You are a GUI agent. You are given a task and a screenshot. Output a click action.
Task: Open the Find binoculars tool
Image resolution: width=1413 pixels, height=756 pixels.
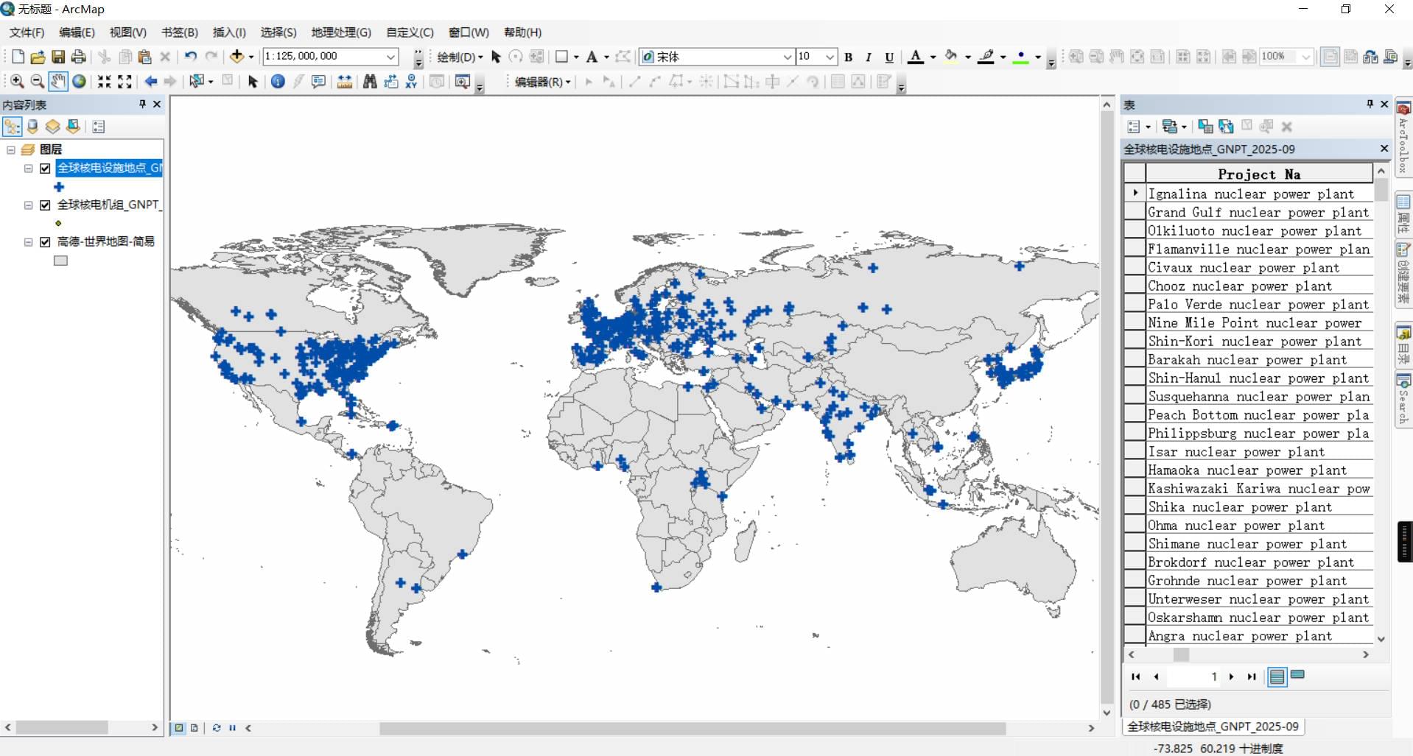coord(370,82)
